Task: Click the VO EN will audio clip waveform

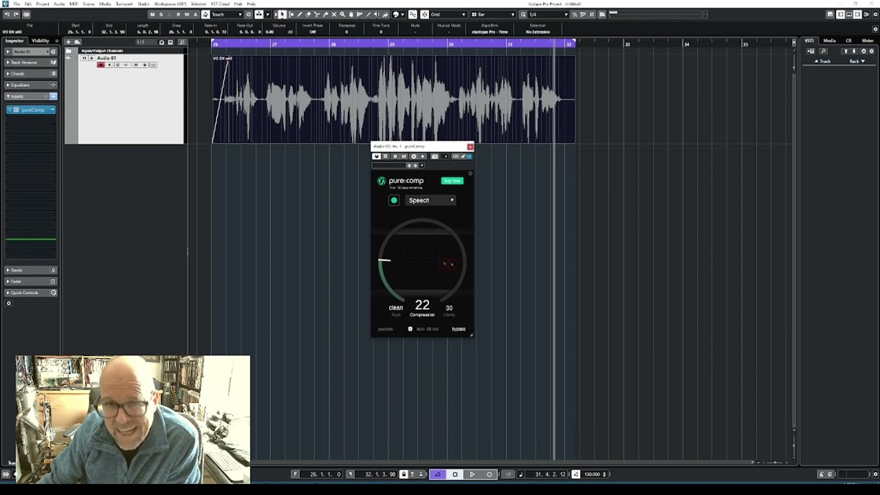Action: coord(393,100)
